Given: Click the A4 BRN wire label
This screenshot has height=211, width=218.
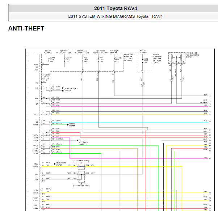Looking at the screenshot, I should tap(56, 113).
